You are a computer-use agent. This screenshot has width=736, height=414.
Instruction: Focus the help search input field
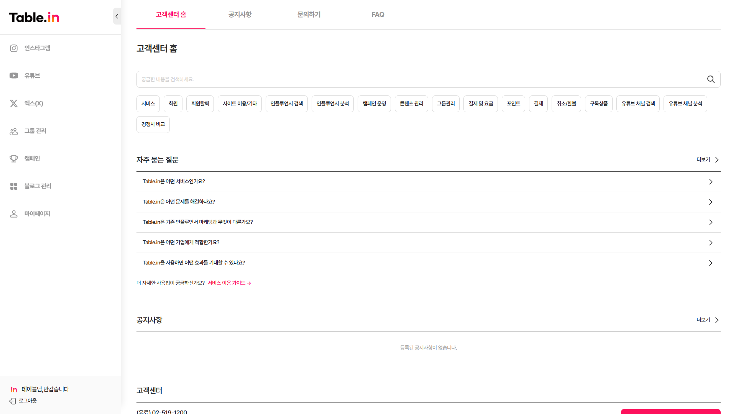(429, 79)
